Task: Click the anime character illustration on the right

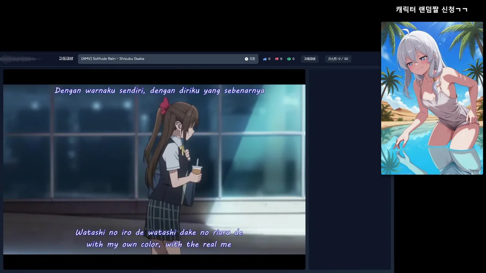Action: [x=432, y=98]
